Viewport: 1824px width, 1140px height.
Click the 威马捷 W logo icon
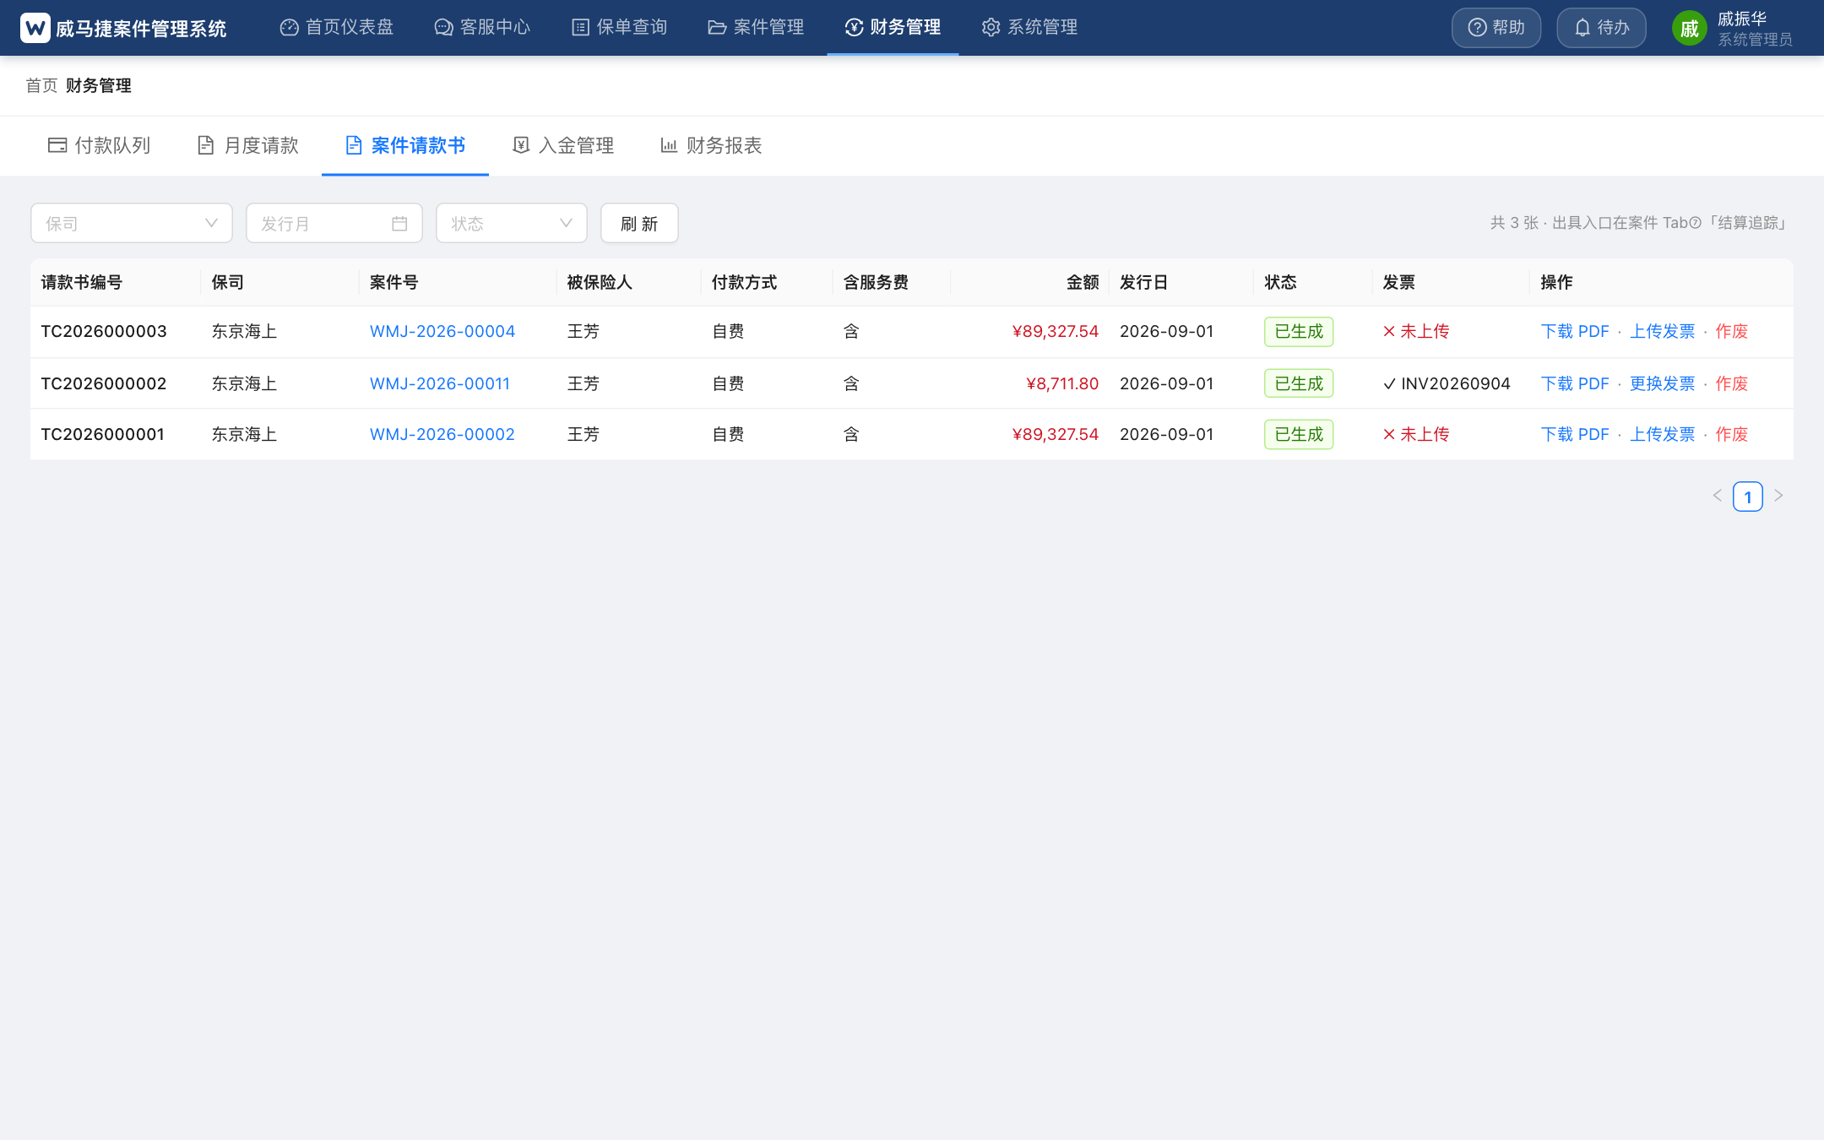(x=35, y=28)
